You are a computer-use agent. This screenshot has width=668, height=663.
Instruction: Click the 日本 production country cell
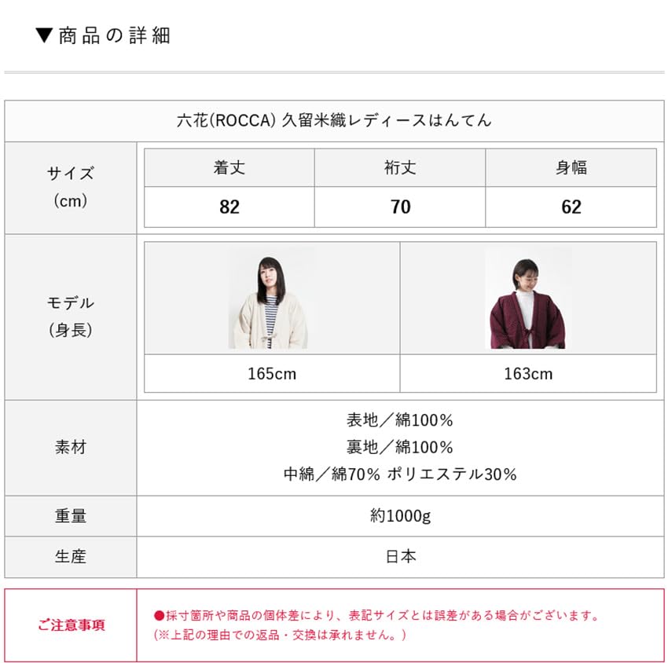pos(400,557)
